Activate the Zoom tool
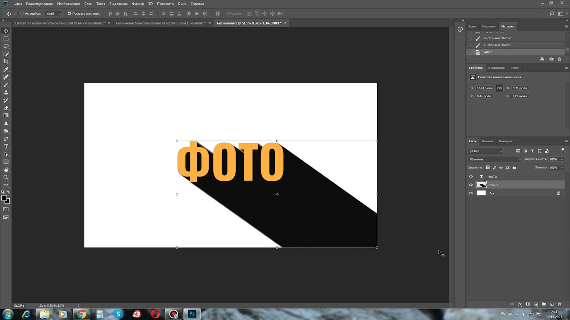 (6, 177)
